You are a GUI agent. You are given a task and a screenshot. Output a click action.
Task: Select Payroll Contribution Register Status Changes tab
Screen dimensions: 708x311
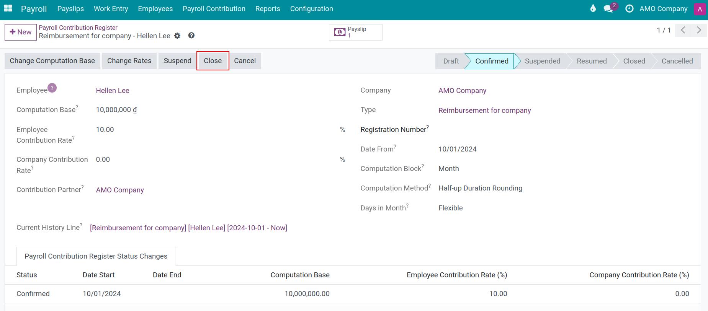coord(96,256)
